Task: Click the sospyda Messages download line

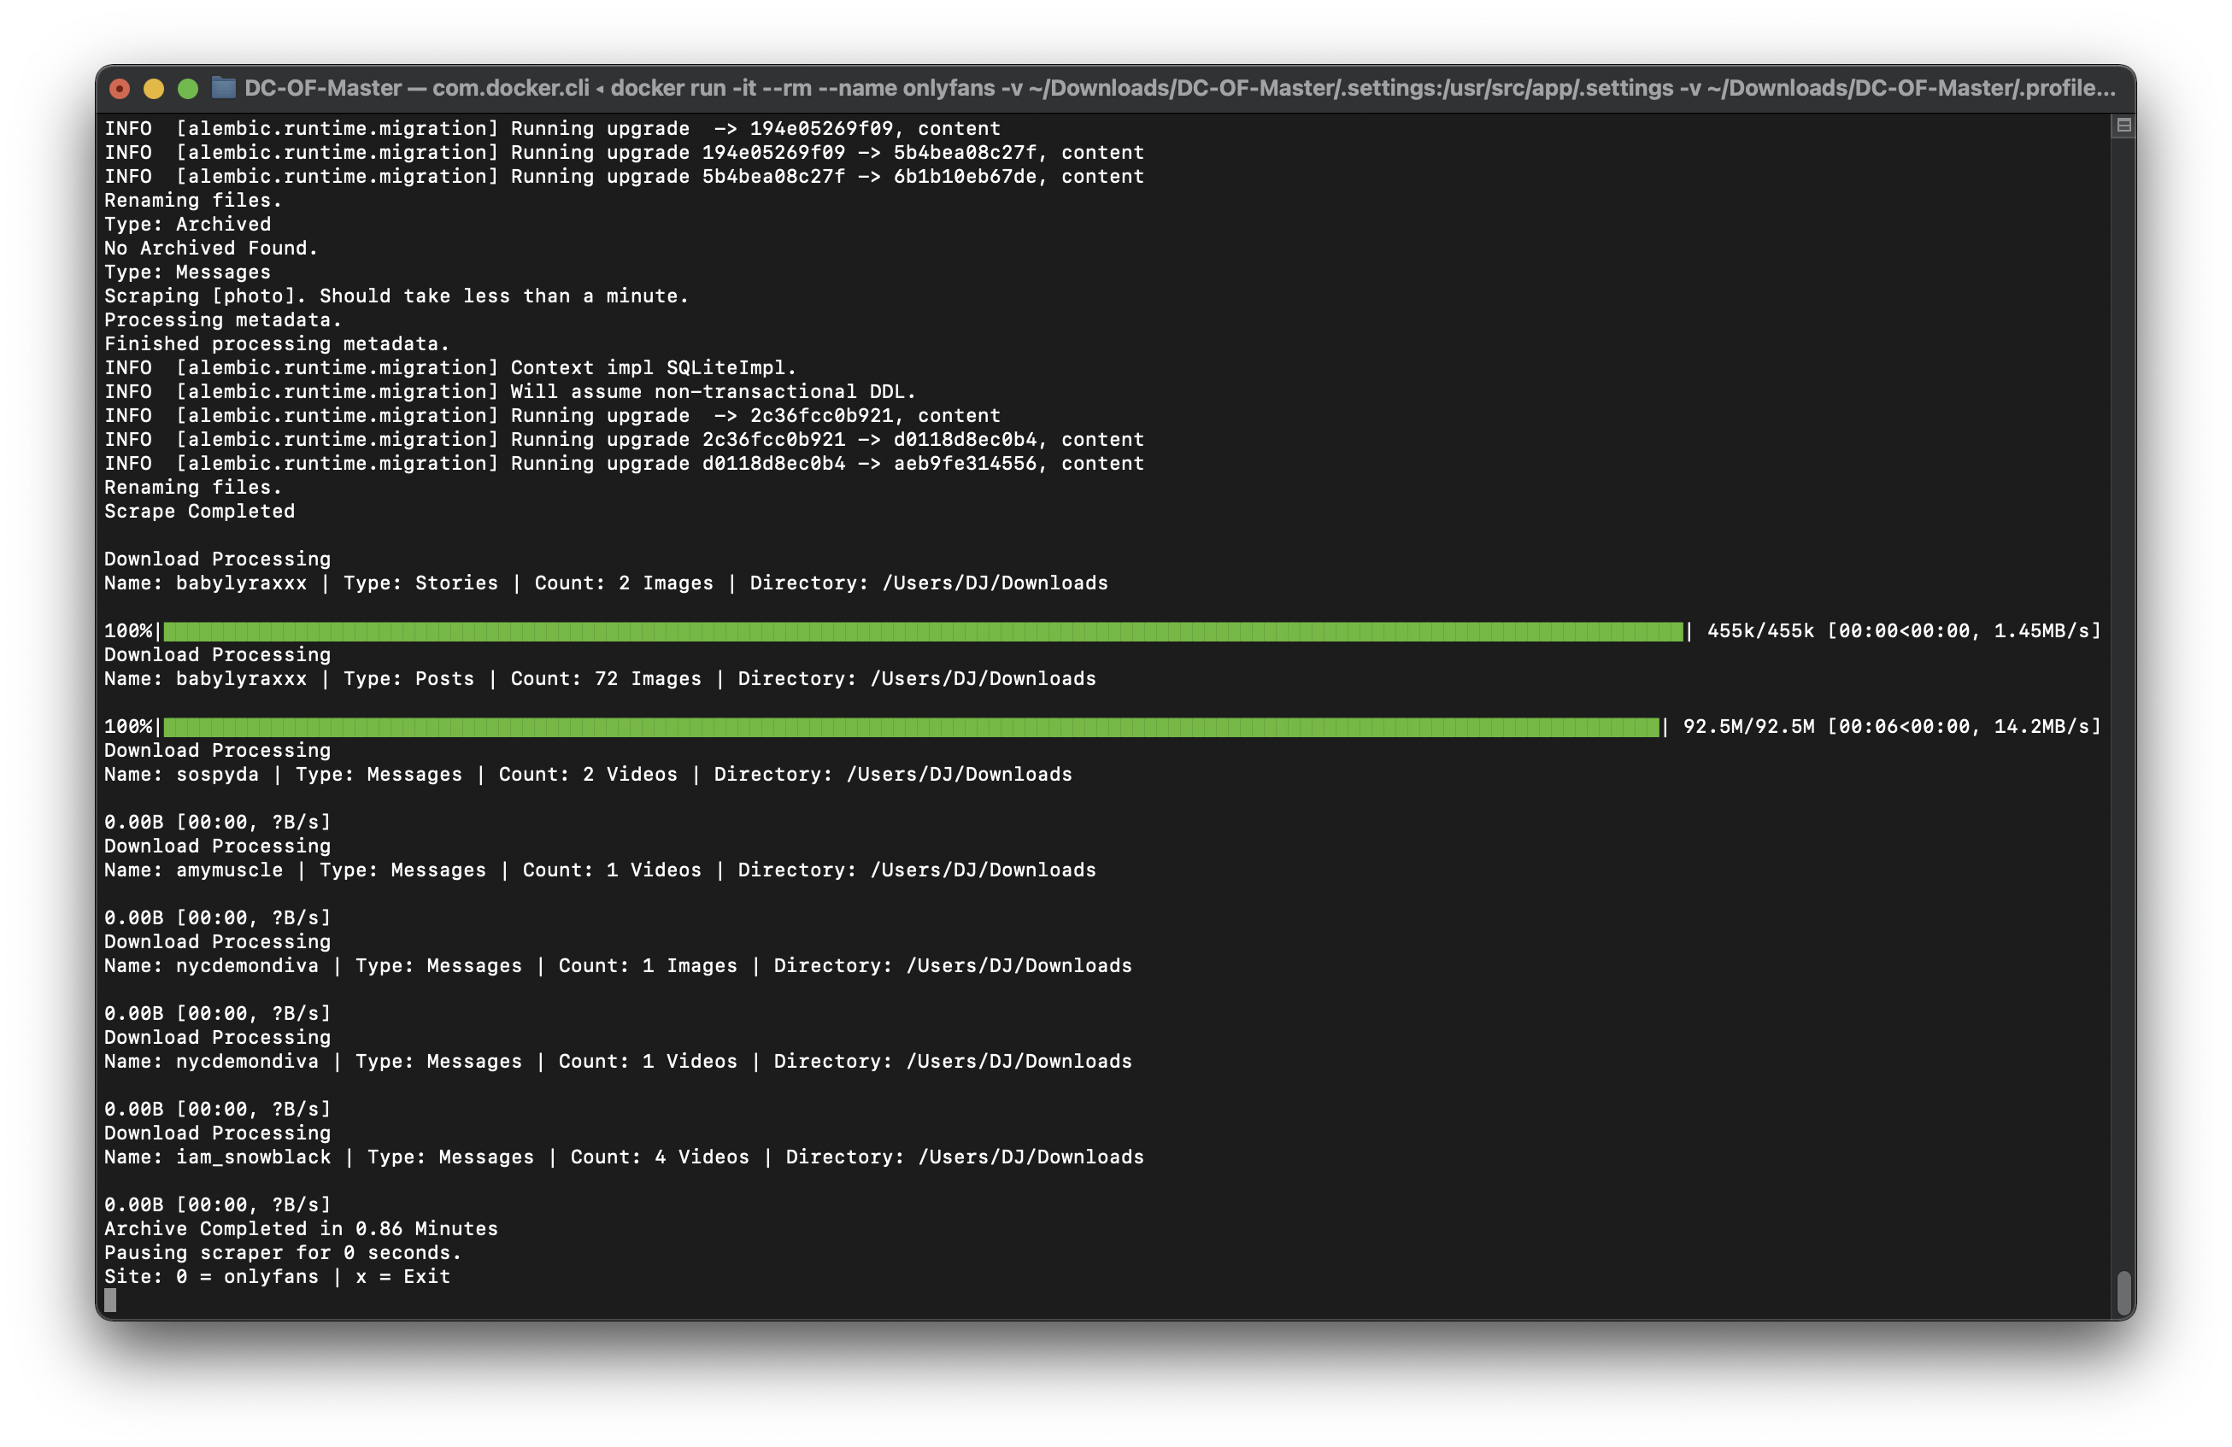Action: click(x=588, y=774)
